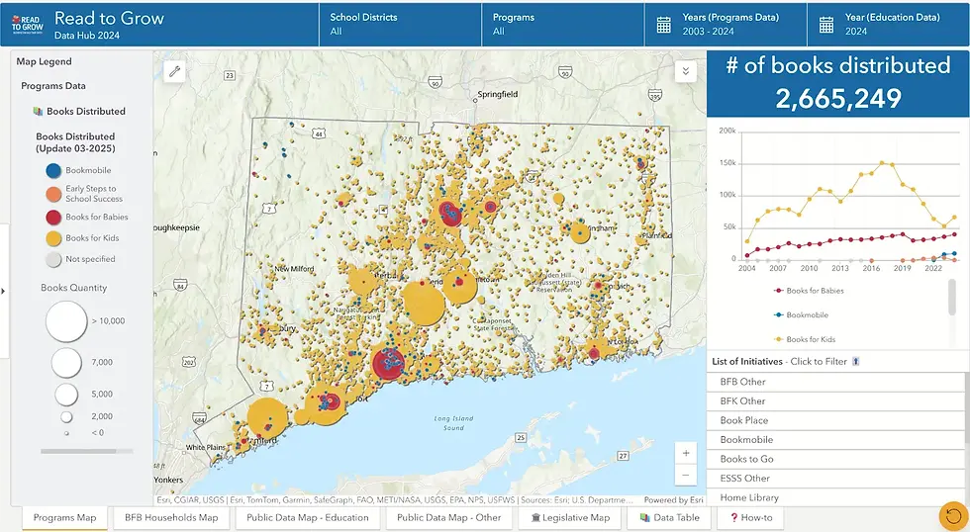Filter by BFB Other initiative
This screenshot has height=532, width=970.
pos(835,382)
